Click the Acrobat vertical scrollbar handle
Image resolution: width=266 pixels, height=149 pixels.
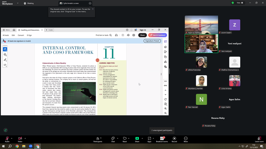[161, 74]
